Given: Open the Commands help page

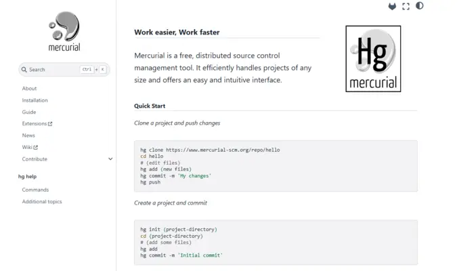Looking at the screenshot, I should [x=35, y=190].
